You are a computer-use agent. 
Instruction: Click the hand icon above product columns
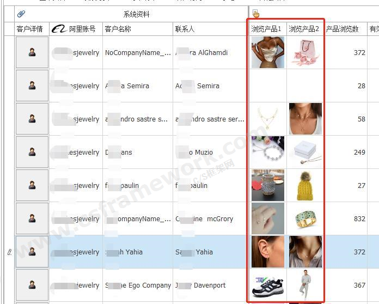click(x=256, y=14)
